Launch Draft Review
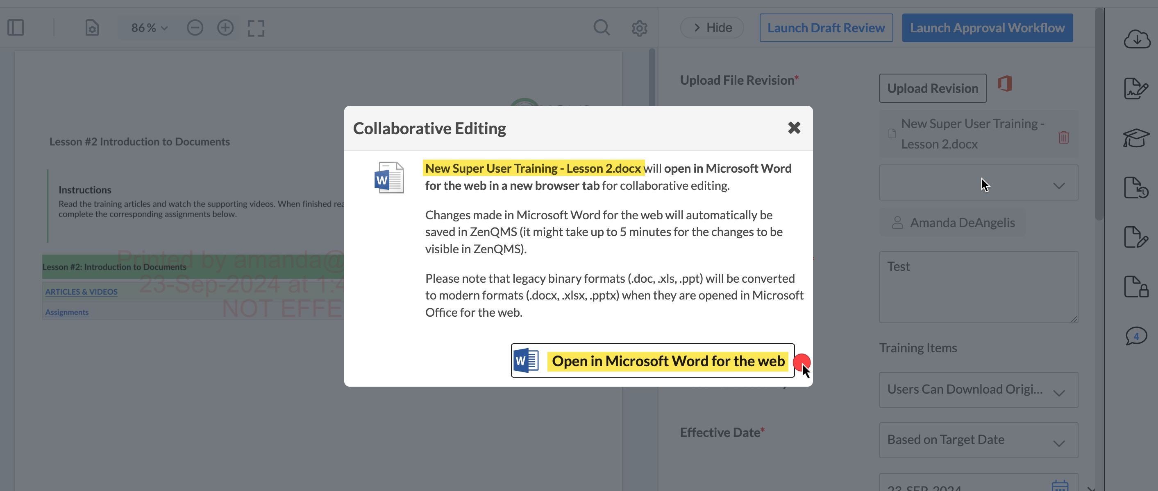Image resolution: width=1158 pixels, height=491 pixels. pos(826,28)
